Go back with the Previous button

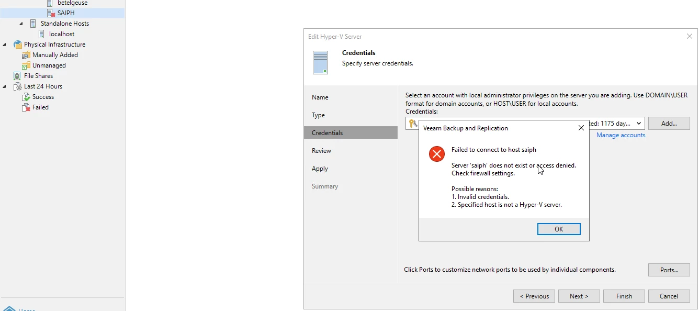(x=534, y=296)
